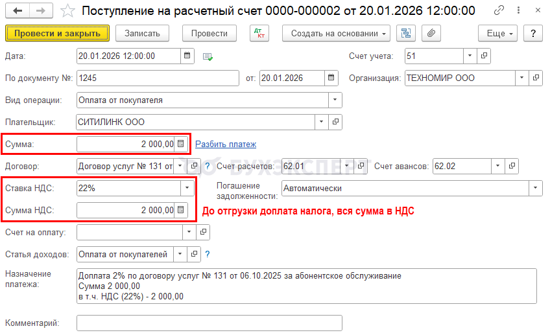Image resolution: width=550 pixels, height=335 pixels.
Task: Open the Еще menu
Action: (x=497, y=33)
